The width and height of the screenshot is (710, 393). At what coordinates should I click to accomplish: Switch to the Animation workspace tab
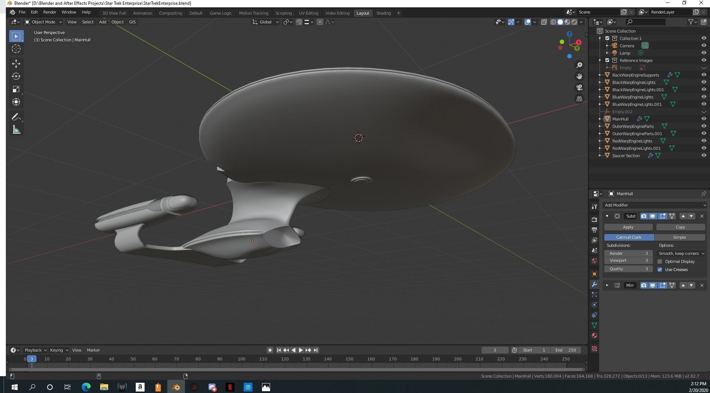click(x=142, y=13)
